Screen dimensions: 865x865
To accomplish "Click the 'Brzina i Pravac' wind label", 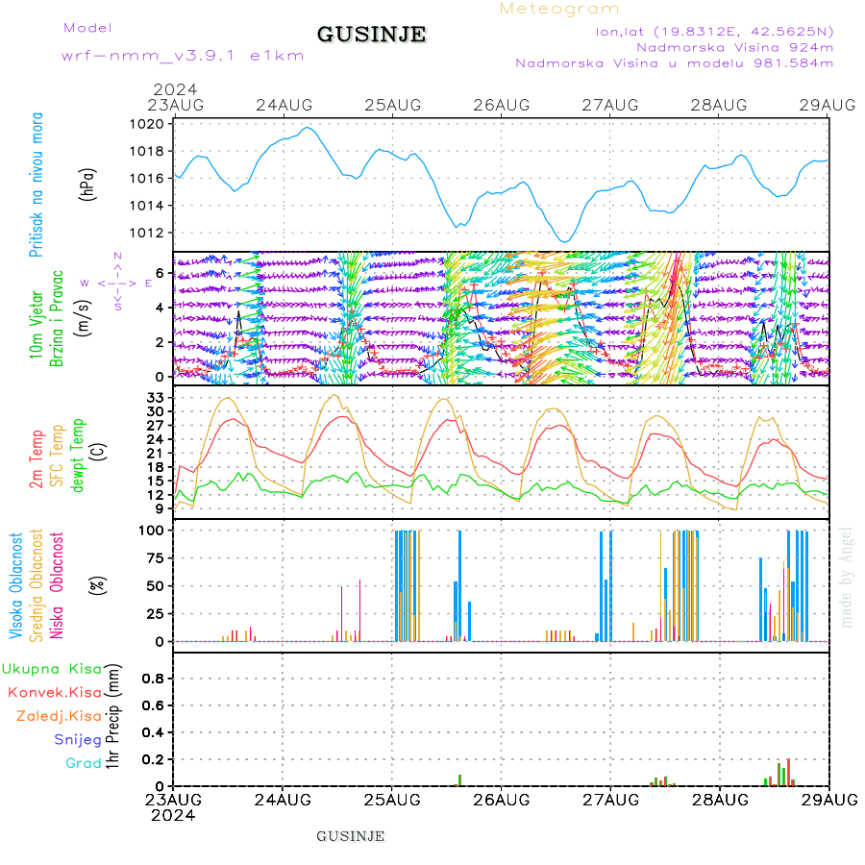I will [57, 319].
